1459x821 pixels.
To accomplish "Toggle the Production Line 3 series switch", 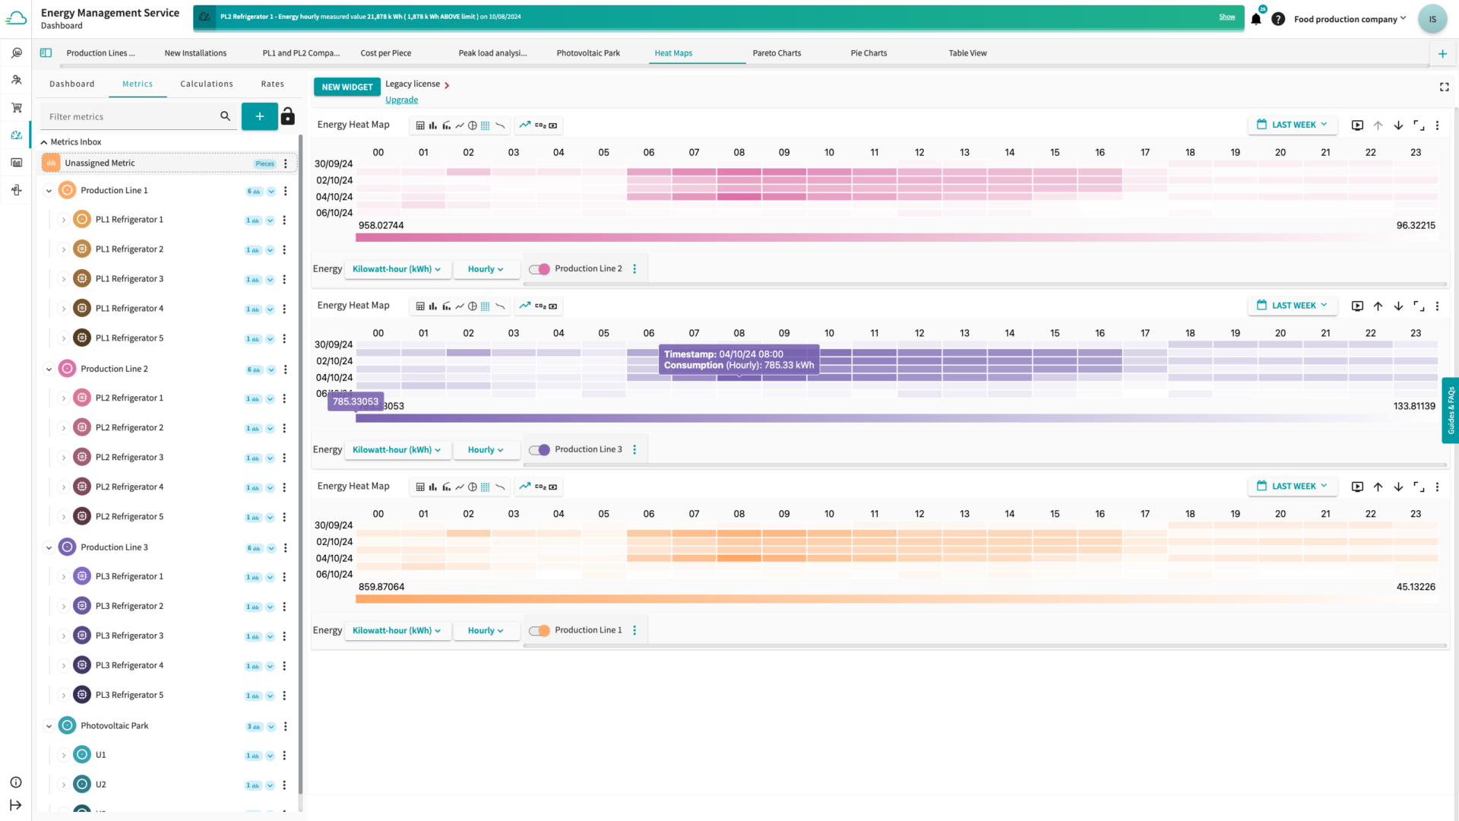I will tap(540, 450).
